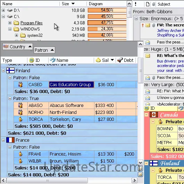This screenshot has height=184, width=184.
Task: Open the Program Files link
Action: tap(32, 23)
